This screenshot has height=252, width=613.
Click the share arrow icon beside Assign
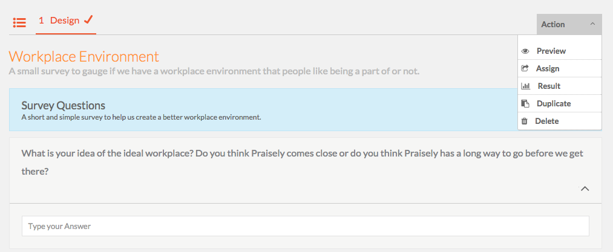tap(525, 68)
